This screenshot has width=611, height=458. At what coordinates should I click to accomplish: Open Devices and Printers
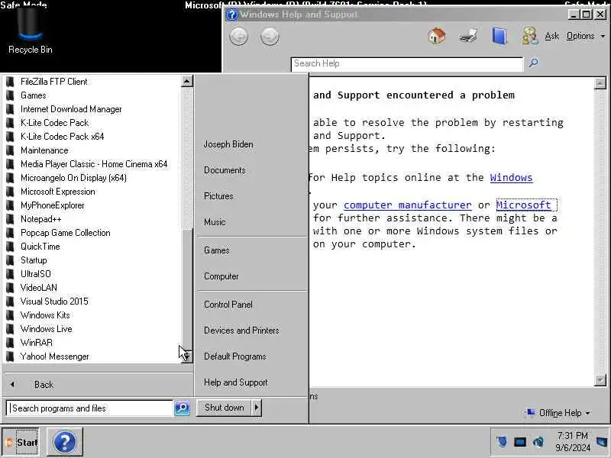click(x=241, y=331)
